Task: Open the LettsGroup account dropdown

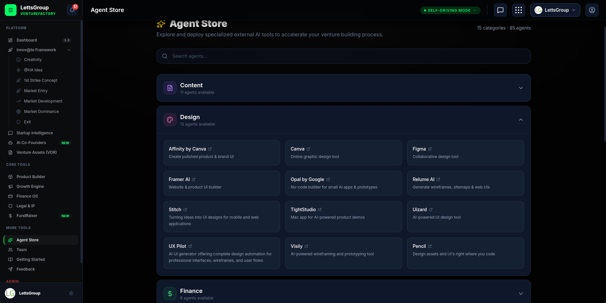Action: pyautogui.click(x=555, y=10)
